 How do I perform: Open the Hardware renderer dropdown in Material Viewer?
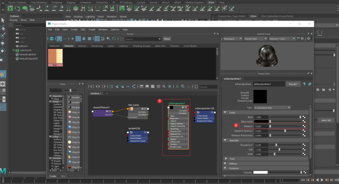point(232,39)
